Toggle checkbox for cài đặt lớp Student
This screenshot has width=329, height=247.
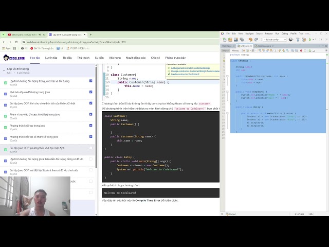tap(90, 170)
